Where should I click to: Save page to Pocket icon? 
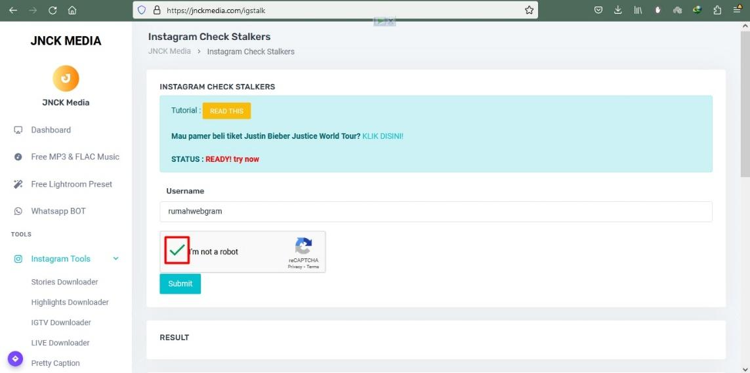point(598,10)
